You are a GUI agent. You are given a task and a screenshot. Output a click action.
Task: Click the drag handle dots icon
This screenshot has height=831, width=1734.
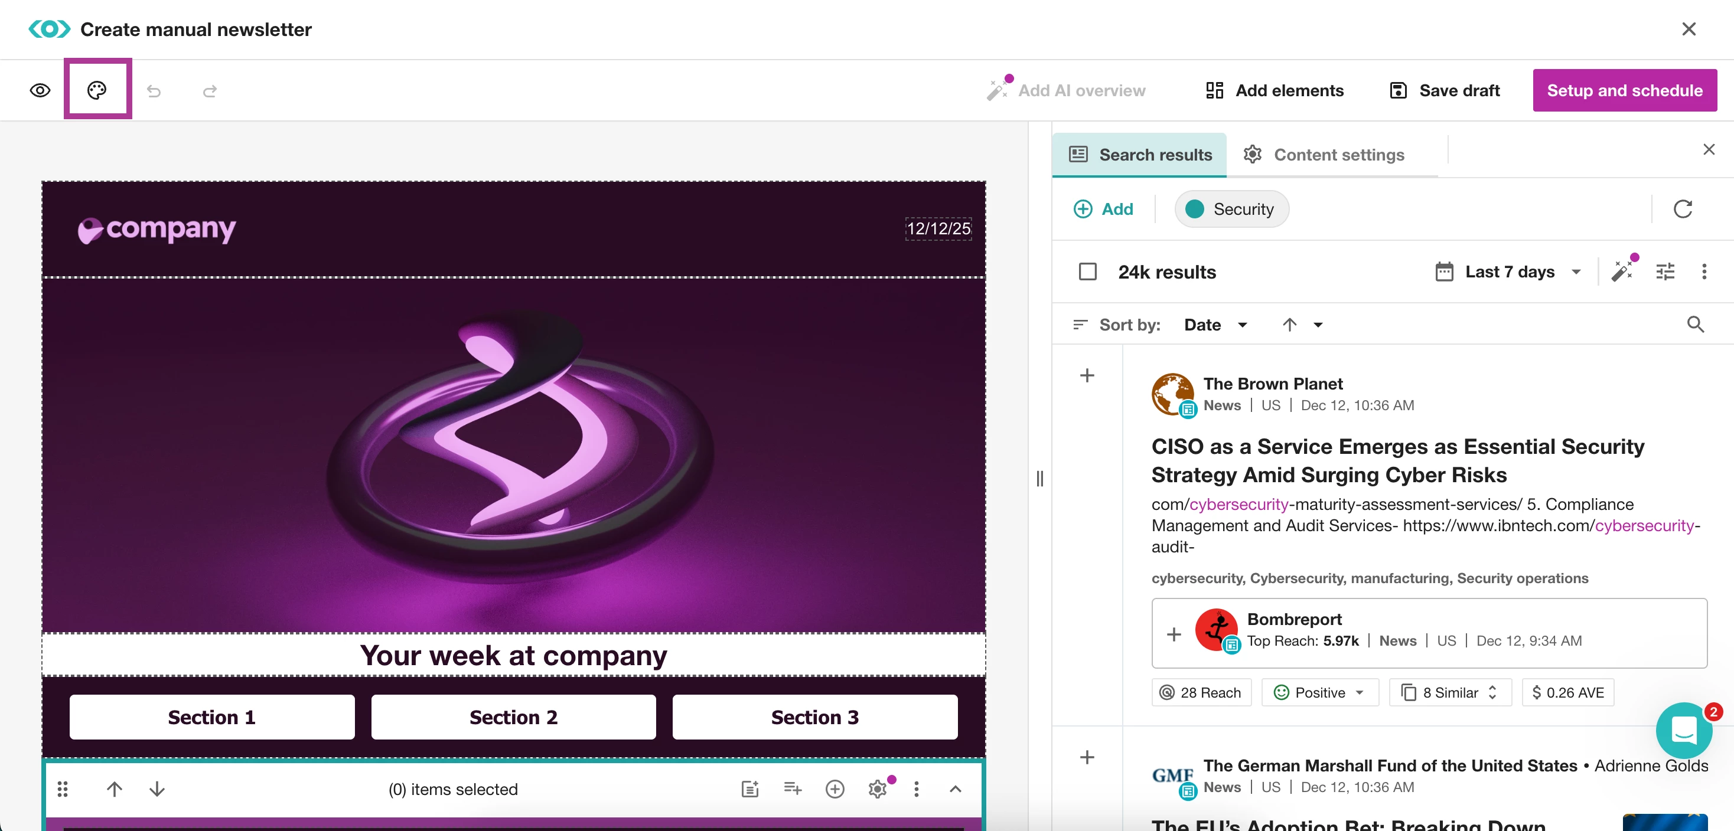[x=63, y=789]
